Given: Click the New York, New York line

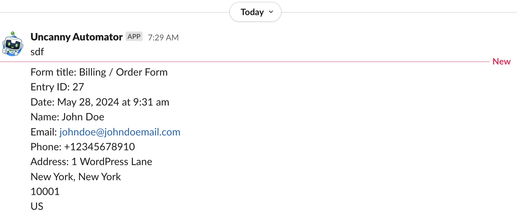Looking at the screenshot, I should [76, 177].
